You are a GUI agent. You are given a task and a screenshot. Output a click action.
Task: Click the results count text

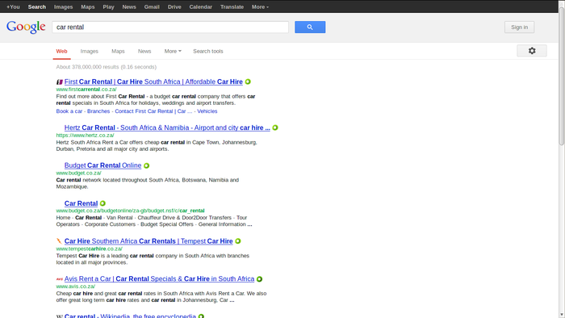pyautogui.click(x=107, y=67)
